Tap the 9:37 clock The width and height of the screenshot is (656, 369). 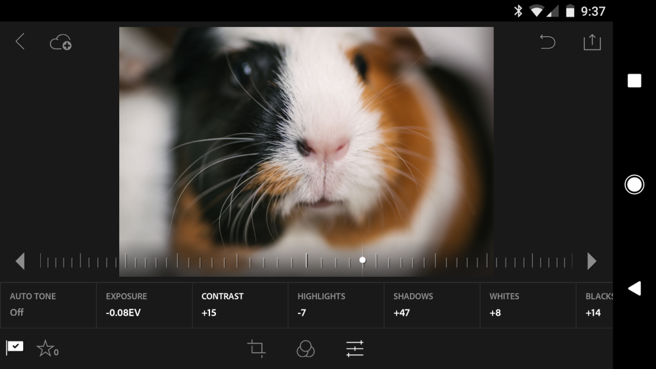[593, 12]
